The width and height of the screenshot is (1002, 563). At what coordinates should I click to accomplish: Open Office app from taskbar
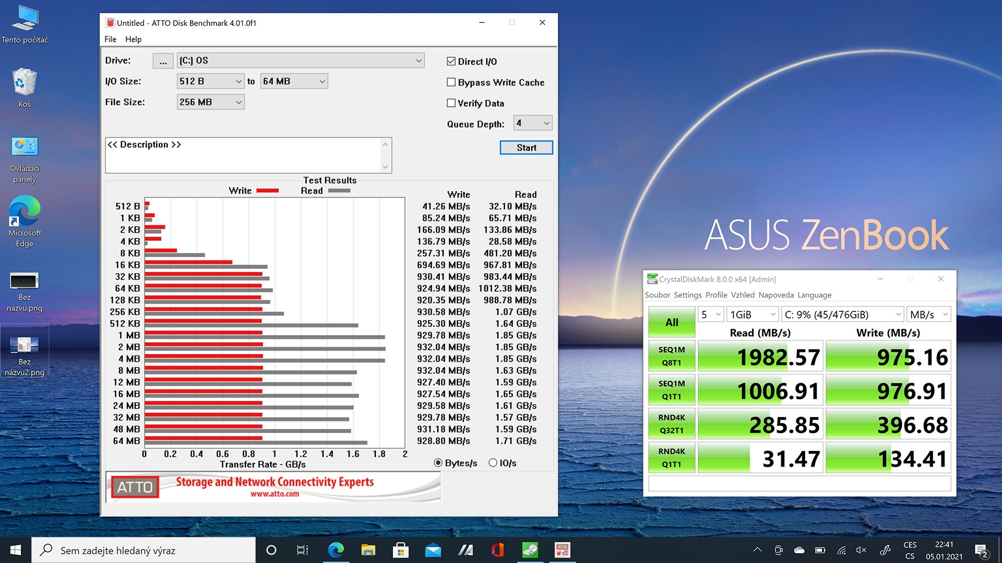point(498,550)
